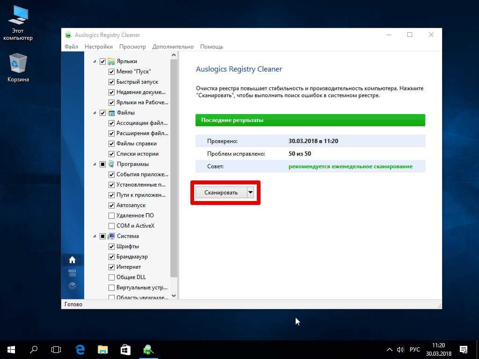
Task: Open the Корзина recycle bin on the desktop
Action: pyautogui.click(x=18, y=63)
